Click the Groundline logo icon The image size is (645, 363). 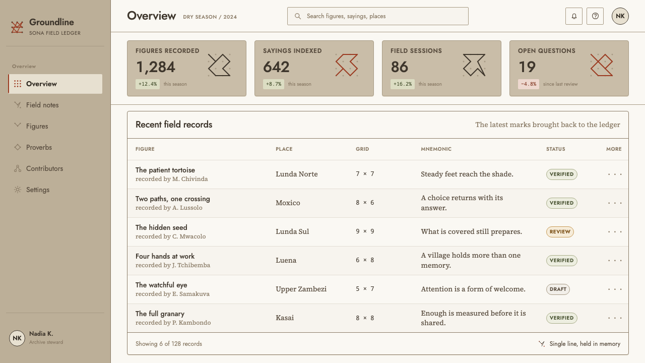[x=17, y=27]
